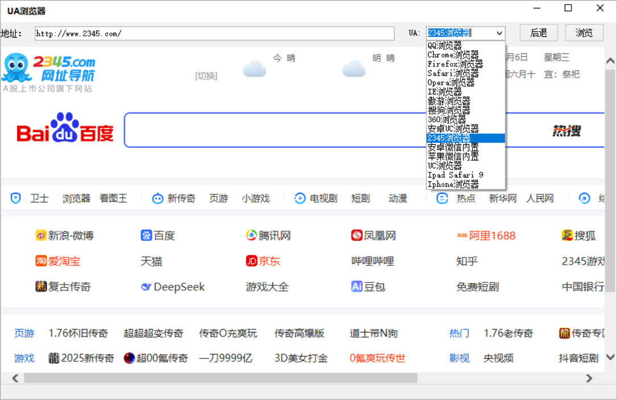
Task: Click the Baidu 百度 paw logo
Action: [x=64, y=130]
